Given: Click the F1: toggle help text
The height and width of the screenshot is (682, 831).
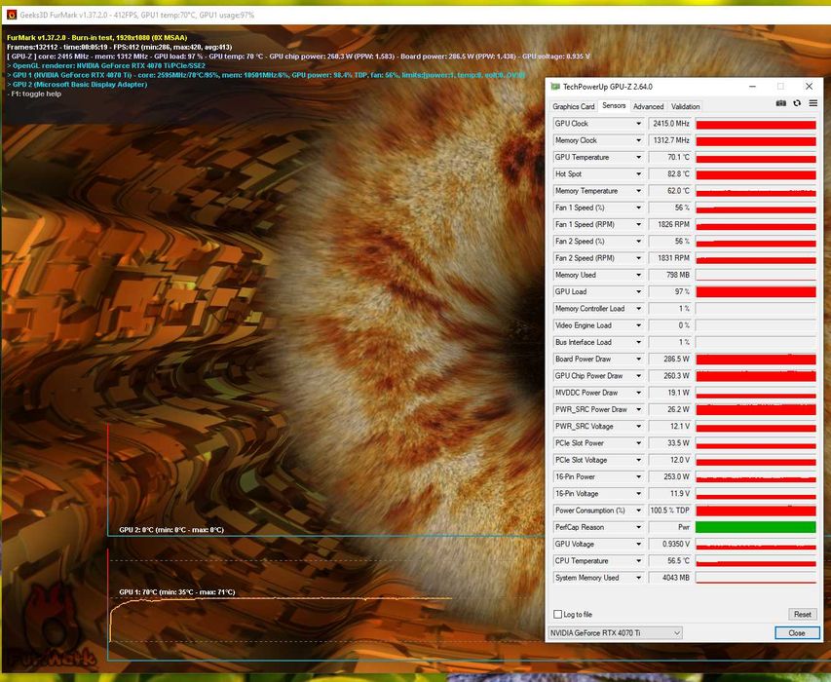Looking at the screenshot, I should [34, 94].
